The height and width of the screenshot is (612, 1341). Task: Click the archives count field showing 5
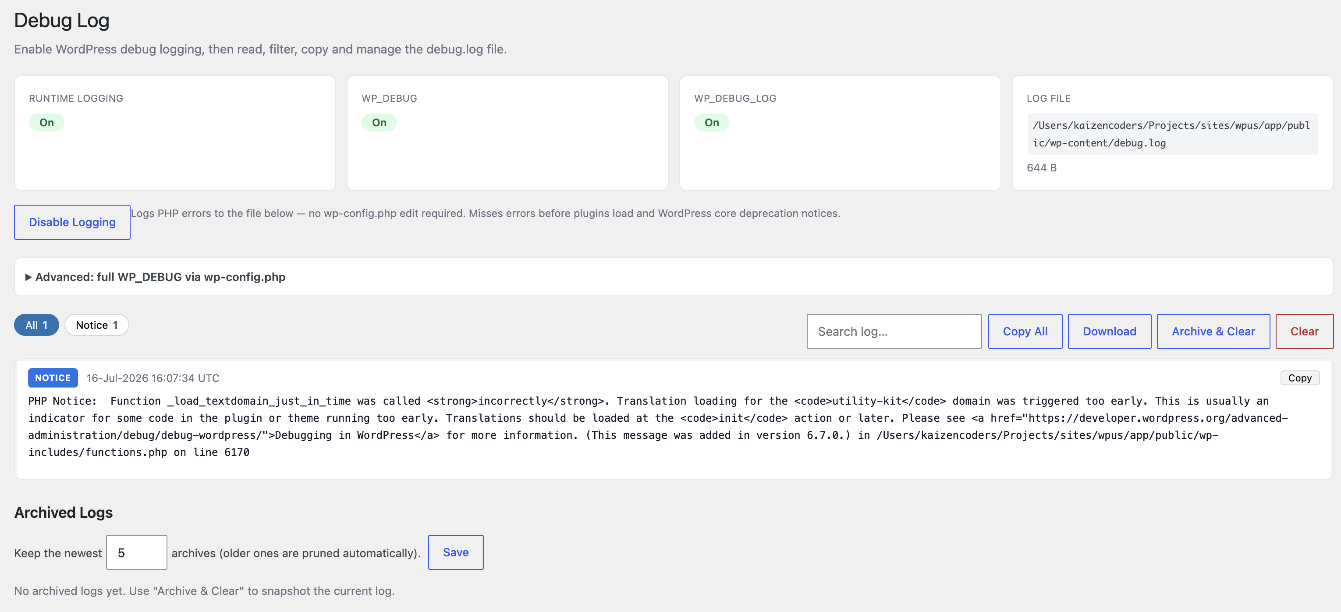(x=136, y=552)
